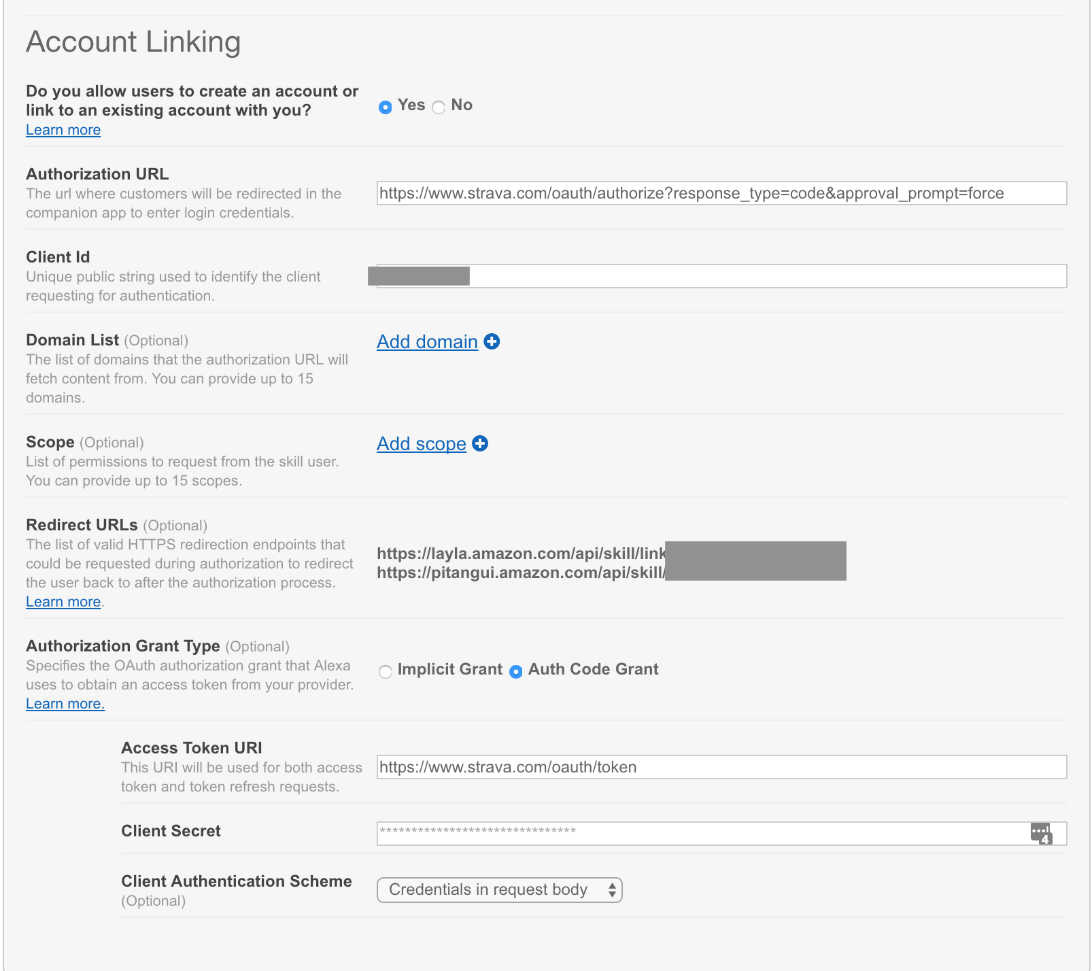1092x971 pixels.
Task: Click the Account Linking heading
Action: point(133,41)
